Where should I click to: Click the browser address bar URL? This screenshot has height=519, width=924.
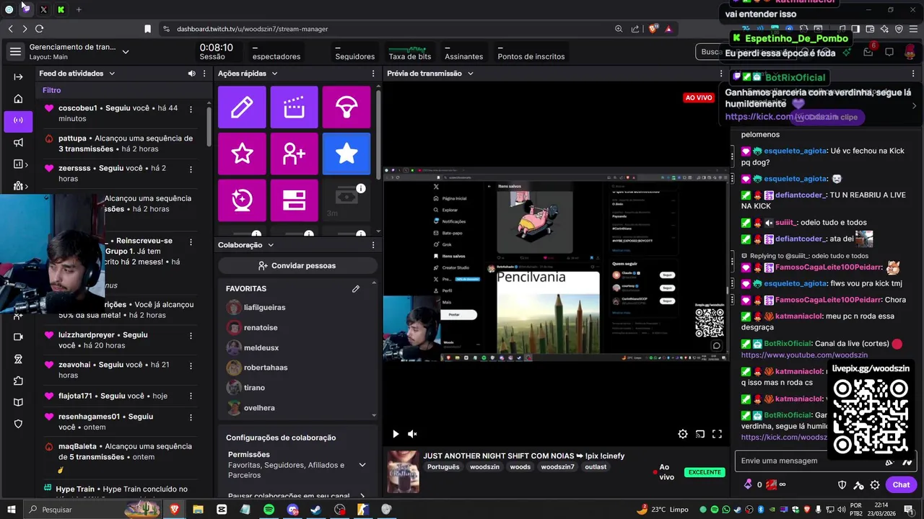(253, 29)
